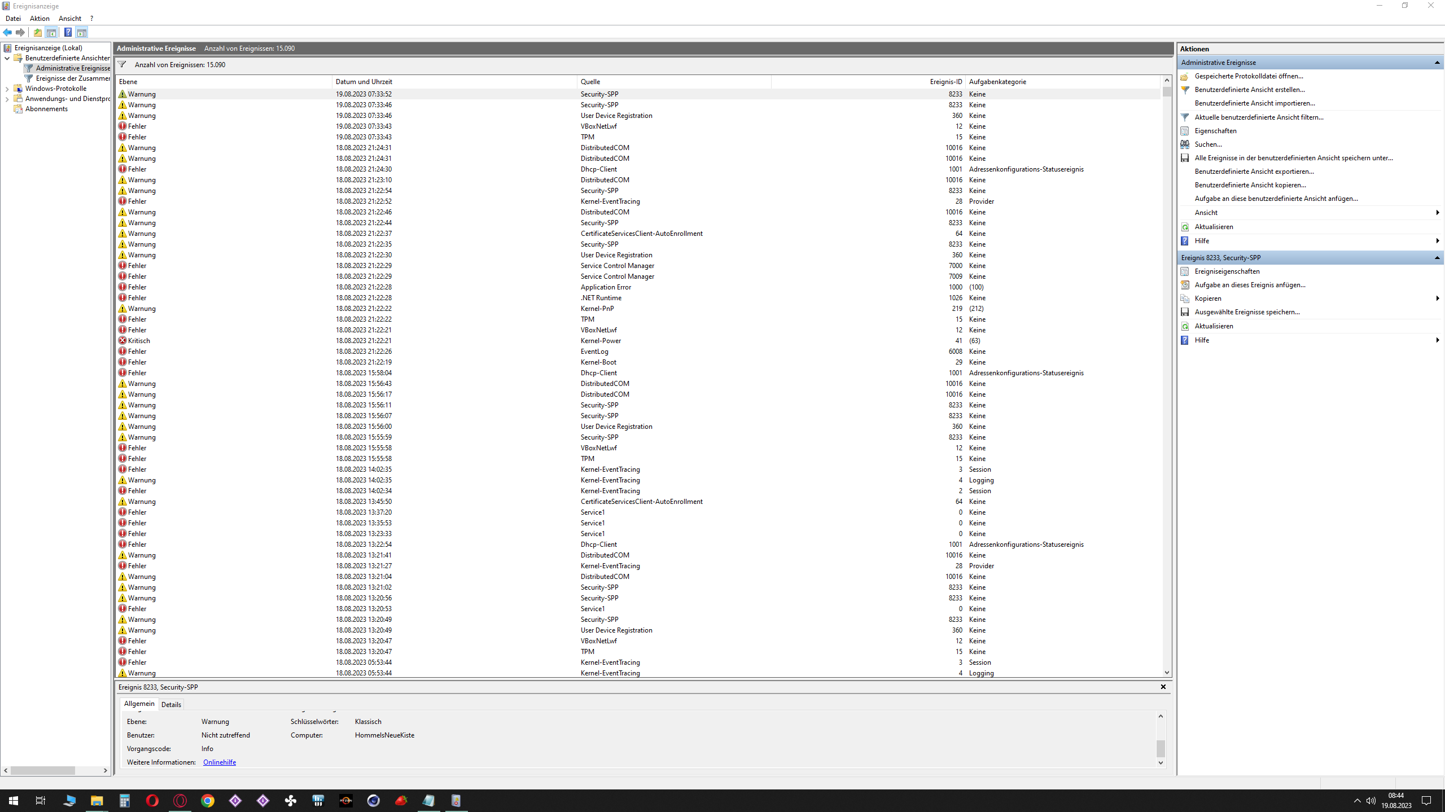The height and width of the screenshot is (812, 1445).
Task: Open the Kopieren submenu arrow
Action: [1437, 299]
